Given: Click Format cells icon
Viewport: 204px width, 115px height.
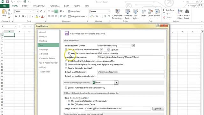Looking at the screenshot, I should pos(157,12).
